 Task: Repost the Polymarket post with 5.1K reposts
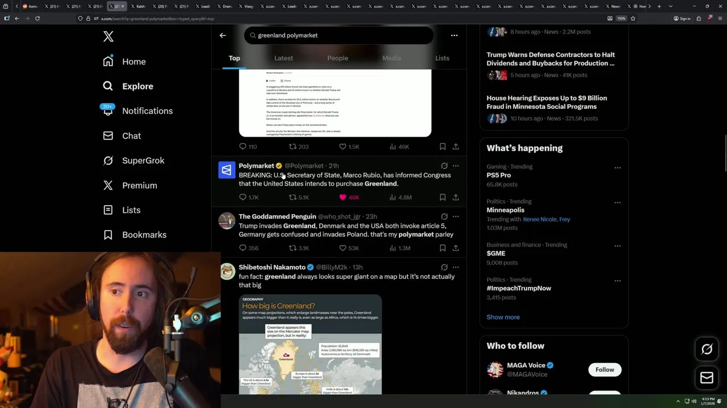(x=299, y=197)
